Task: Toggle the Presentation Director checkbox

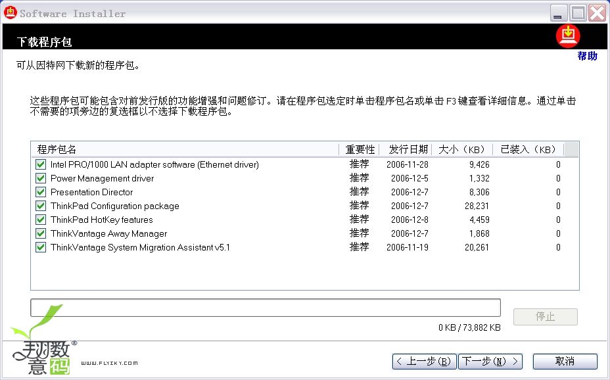Action: click(x=41, y=192)
